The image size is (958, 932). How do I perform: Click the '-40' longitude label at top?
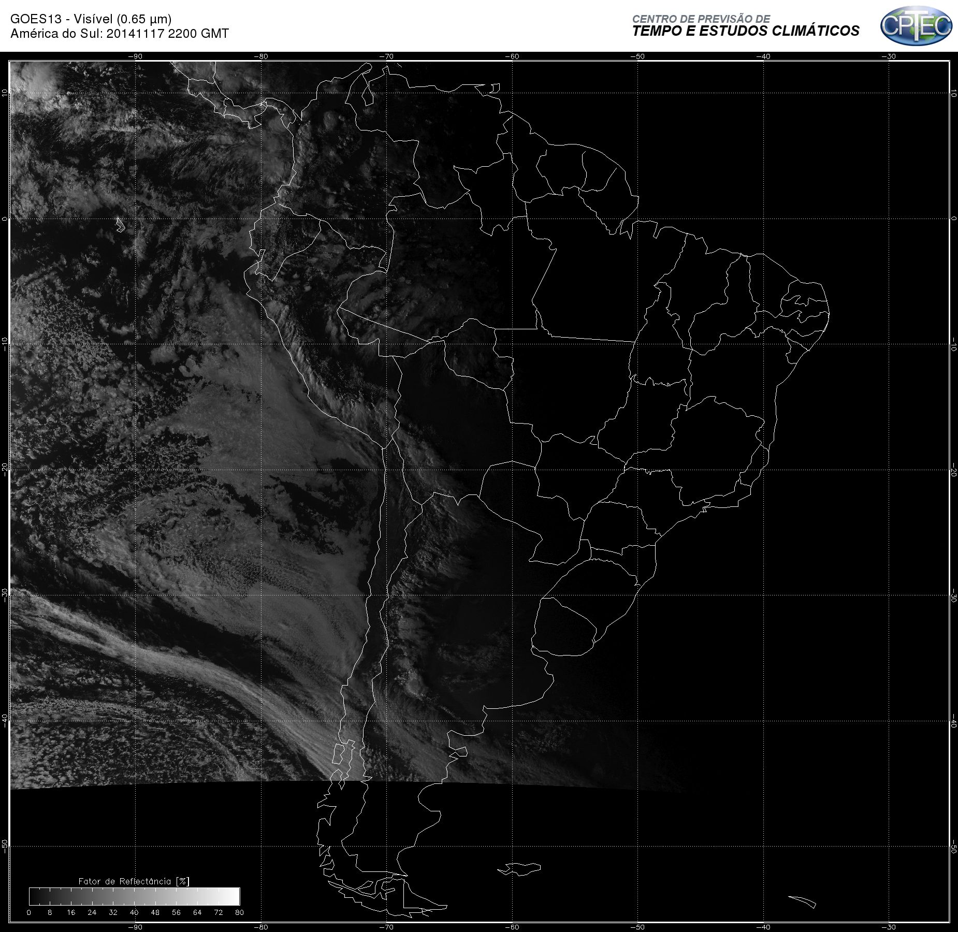coord(763,56)
